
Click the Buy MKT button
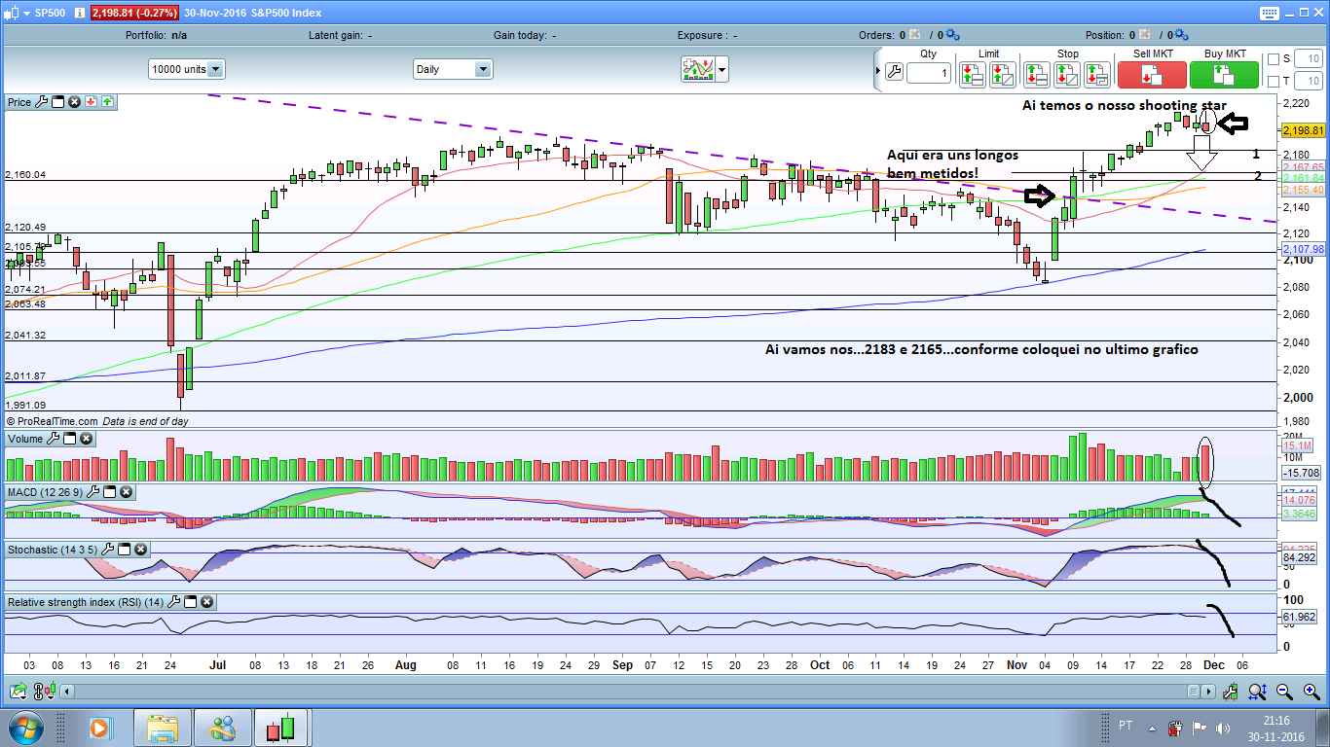click(x=1224, y=75)
